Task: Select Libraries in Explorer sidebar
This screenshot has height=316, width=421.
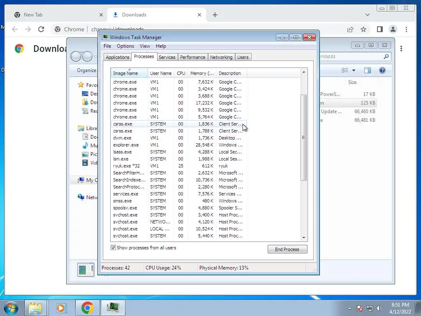Action: point(88,128)
